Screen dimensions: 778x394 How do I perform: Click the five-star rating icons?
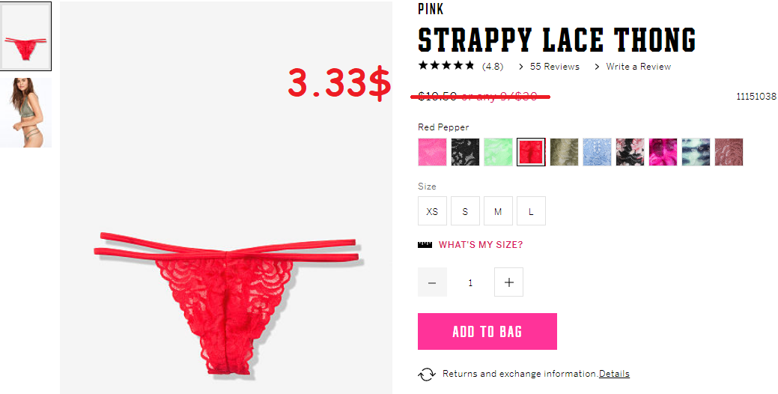(446, 65)
